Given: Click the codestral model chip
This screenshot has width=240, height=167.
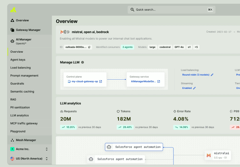Looking at the screenshot, I should [x=165, y=47].
